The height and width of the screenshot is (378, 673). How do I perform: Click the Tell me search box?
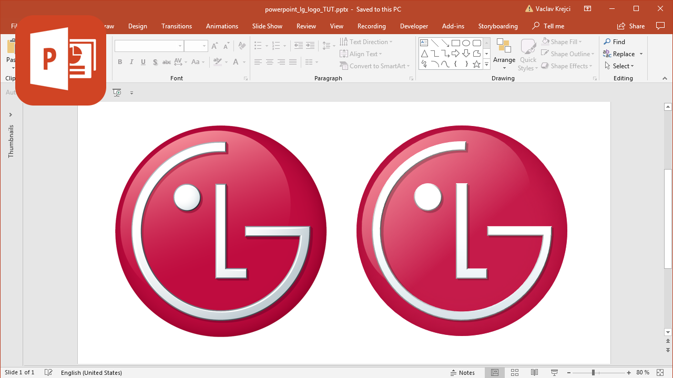point(548,26)
